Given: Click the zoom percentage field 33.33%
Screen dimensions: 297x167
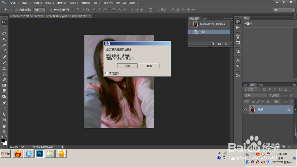Looking at the screenshot, I should [x=14, y=147].
